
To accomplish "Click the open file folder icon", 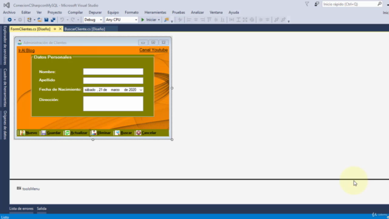I will pyautogui.click(x=40, y=19).
